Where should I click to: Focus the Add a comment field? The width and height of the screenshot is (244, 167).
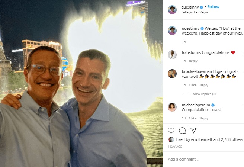203,159
